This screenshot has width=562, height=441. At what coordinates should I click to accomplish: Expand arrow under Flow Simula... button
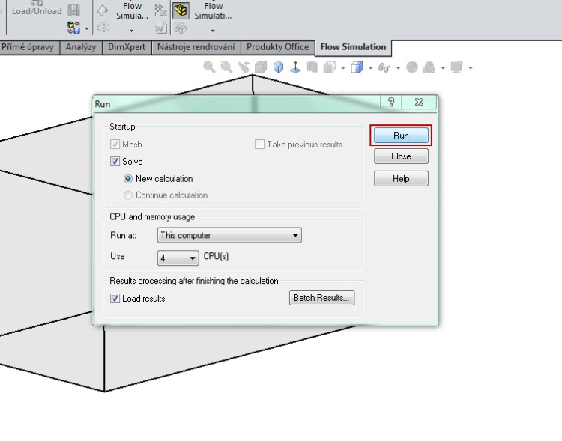tap(132, 31)
